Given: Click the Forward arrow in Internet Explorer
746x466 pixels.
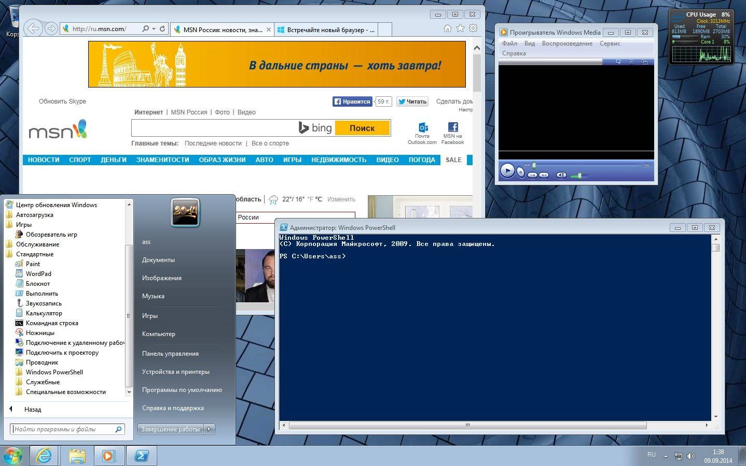Looking at the screenshot, I should (x=51, y=28).
